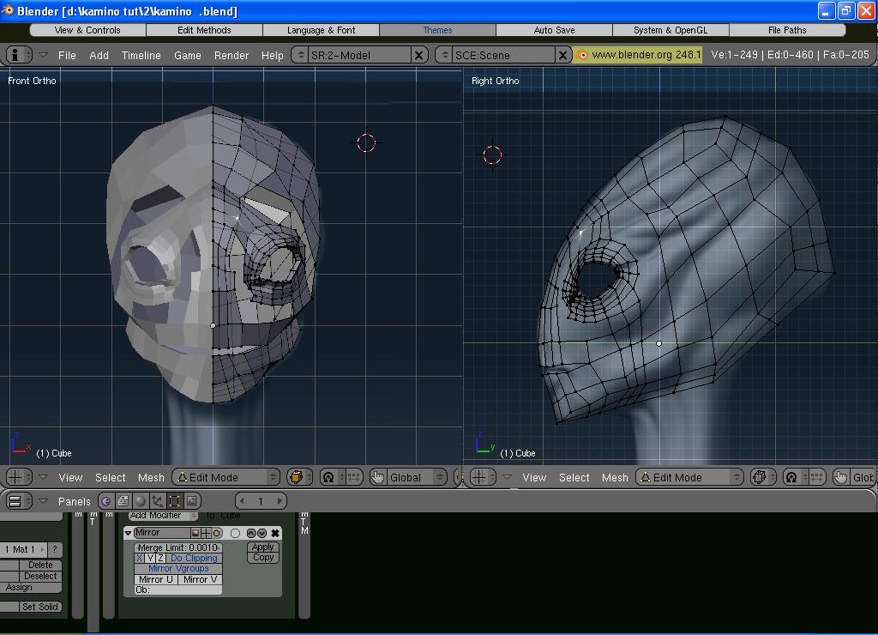Image resolution: width=878 pixels, height=635 pixels.
Task: Switch to the Editing context icon
Action: click(x=174, y=501)
